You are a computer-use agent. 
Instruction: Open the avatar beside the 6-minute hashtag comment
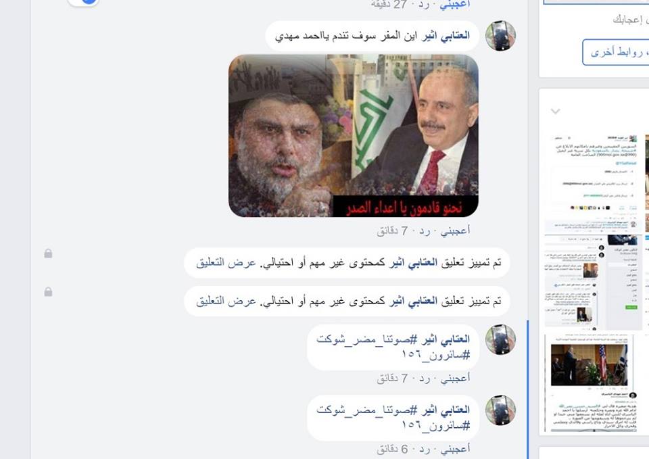500,410
